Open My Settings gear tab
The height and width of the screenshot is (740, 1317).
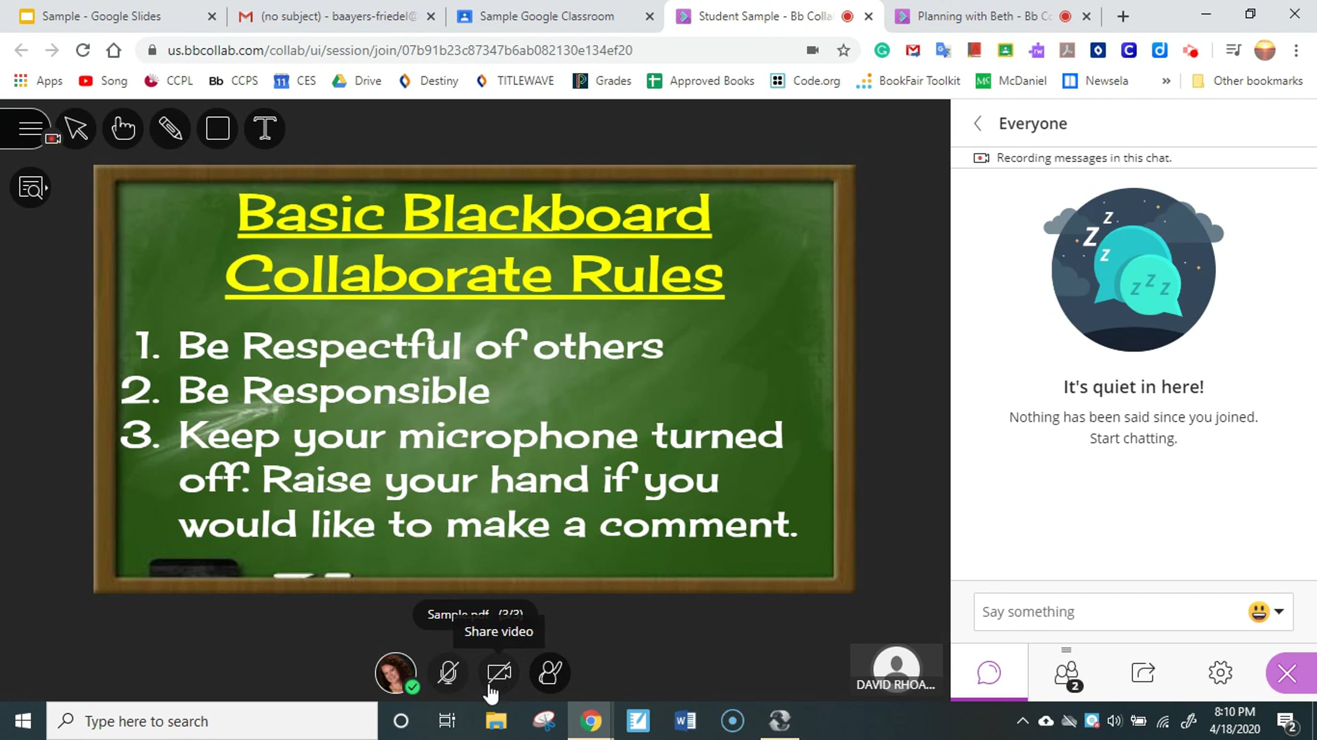click(x=1220, y=673)
